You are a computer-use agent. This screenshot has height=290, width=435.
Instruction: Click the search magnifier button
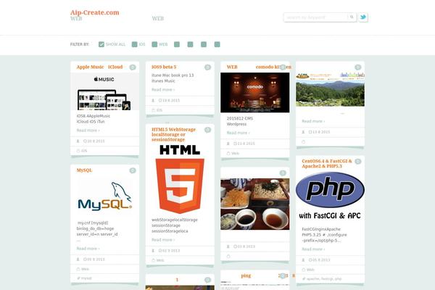352,17
